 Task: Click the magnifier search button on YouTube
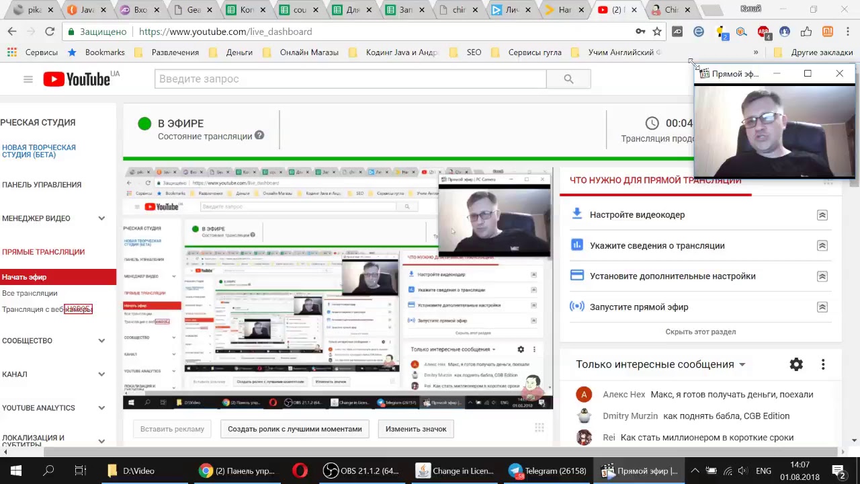(568, 79)
